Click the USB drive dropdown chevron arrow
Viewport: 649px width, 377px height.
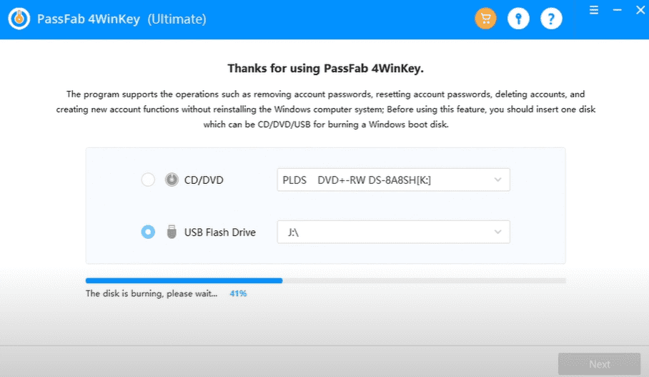tap(498, 232)
